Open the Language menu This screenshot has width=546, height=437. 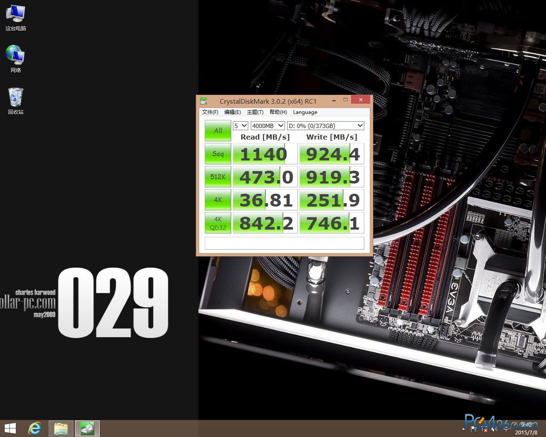coord(305,112)
